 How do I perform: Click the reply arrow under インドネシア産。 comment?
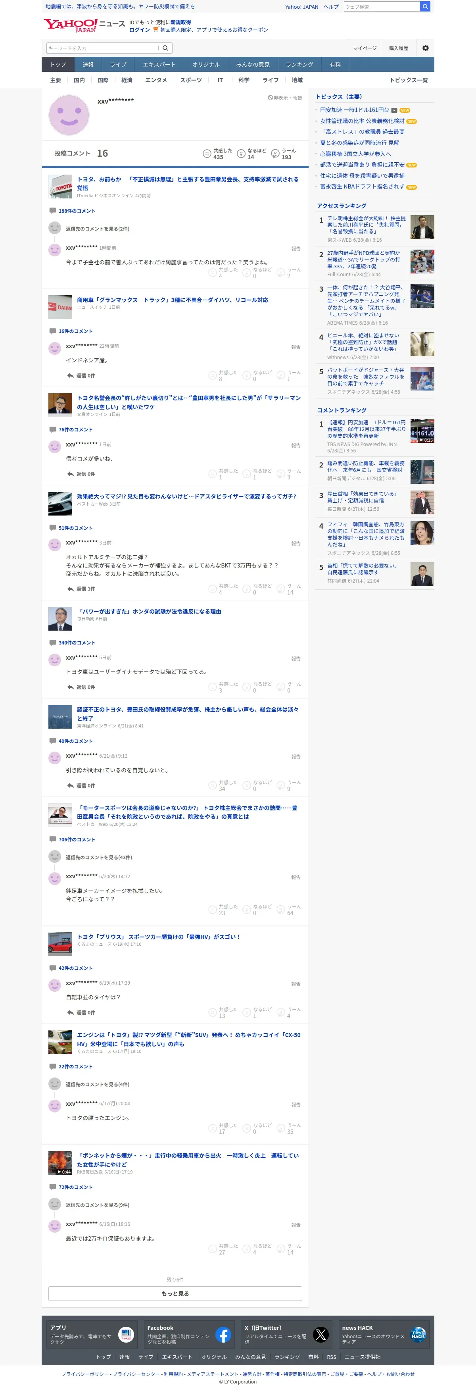point(70,375)
